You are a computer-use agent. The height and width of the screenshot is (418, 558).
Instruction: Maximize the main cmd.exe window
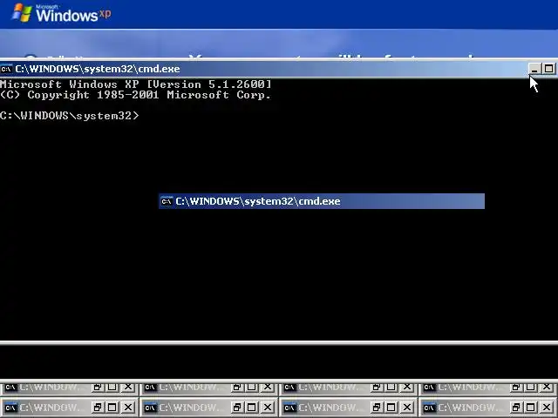coord(548,69)
